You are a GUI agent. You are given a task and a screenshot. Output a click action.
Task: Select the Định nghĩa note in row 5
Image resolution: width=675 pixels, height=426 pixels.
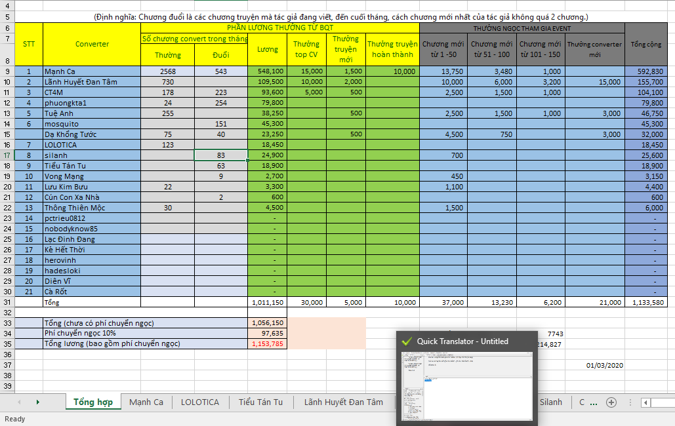click(x=341, y=17)
